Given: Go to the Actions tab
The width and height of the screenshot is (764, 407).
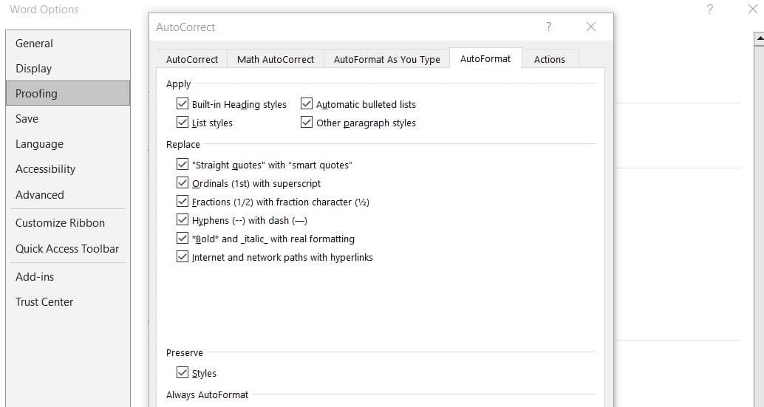Looking at the screenshot, I should 549,59.
